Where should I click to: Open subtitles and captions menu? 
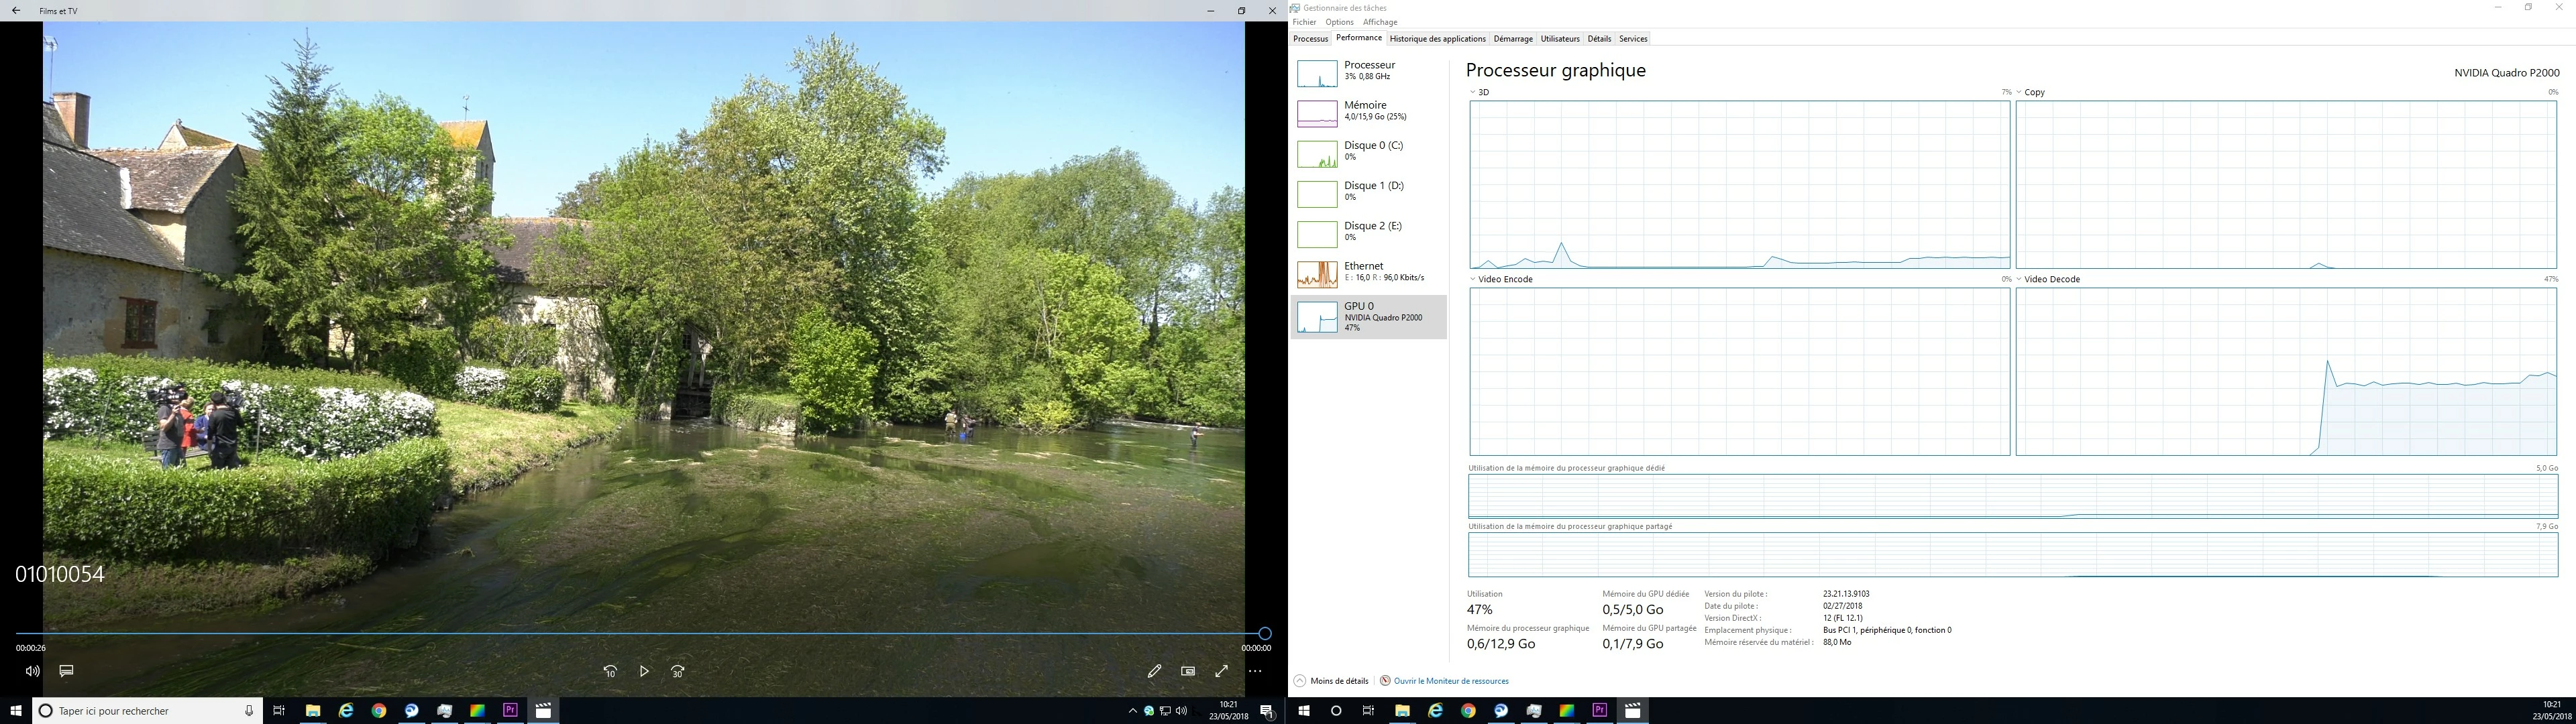click(x=66, y=671)
